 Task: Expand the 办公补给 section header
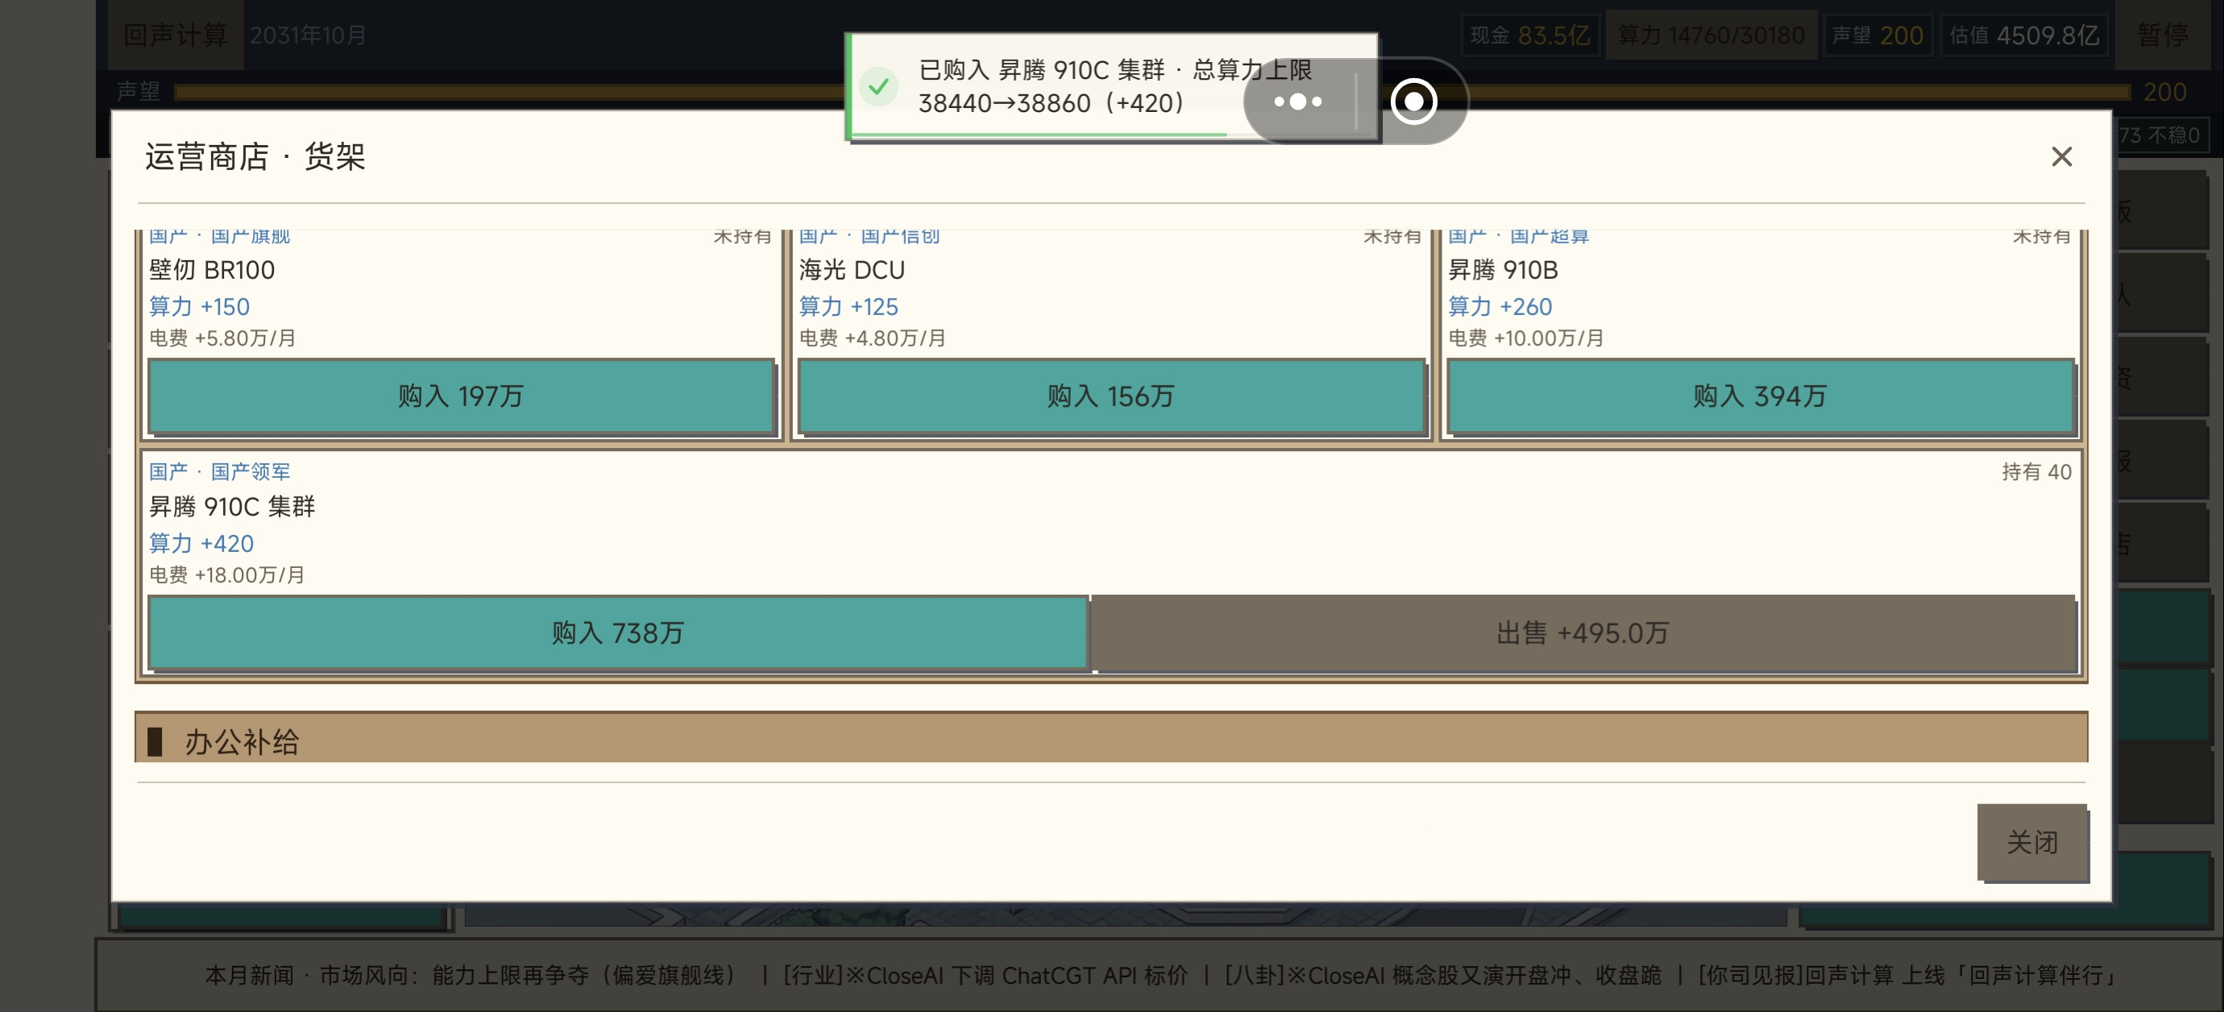[x=1111, y=739]
